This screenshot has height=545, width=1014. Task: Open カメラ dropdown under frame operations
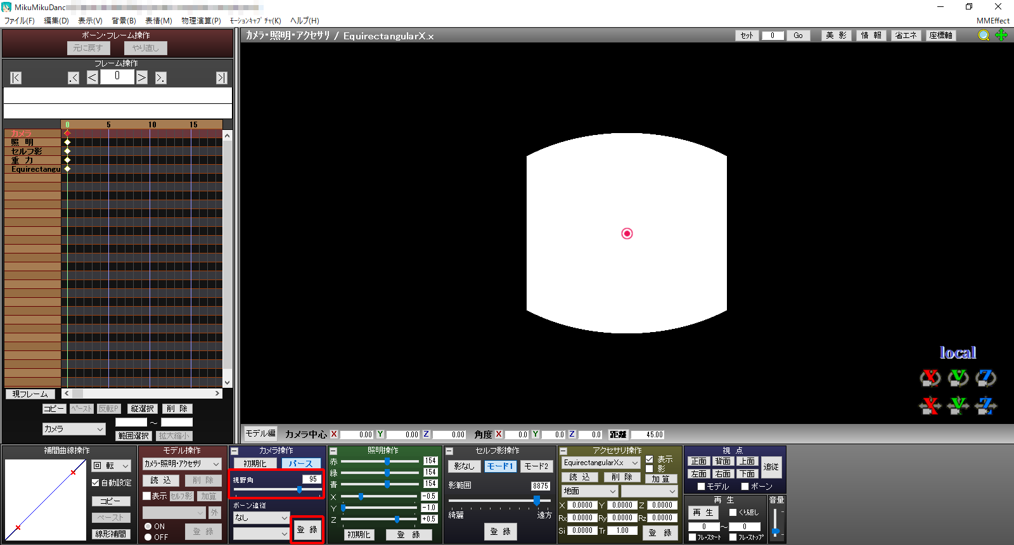(x=74, y=429)
